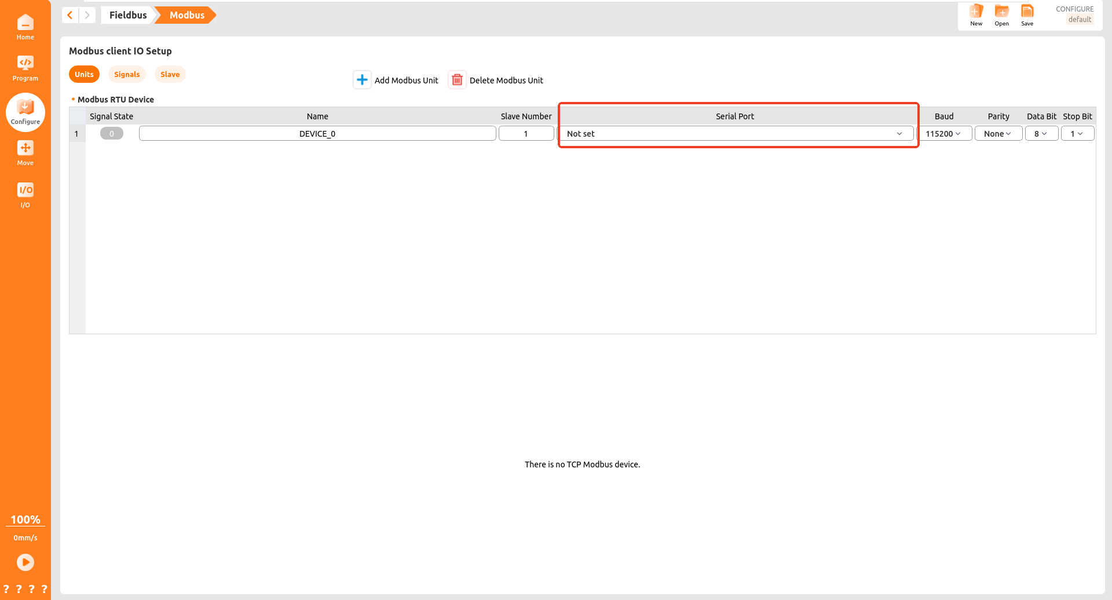Expand the Serial Port dropdown
The height and width of the screenshot is (600, 1112).
click(x=735, y=134)
